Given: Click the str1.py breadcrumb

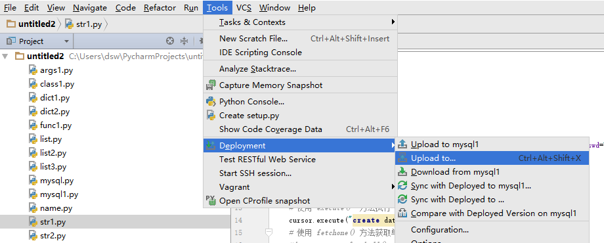Looking at the screenshot, I should [x=83, y=24].
